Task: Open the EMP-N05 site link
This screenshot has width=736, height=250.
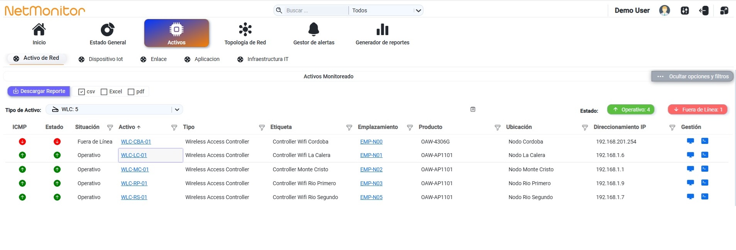Action: (371, 197)
